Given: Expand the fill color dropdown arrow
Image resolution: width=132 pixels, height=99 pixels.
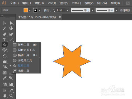Looking at the screenshot, I should click(x=30, y=10).
